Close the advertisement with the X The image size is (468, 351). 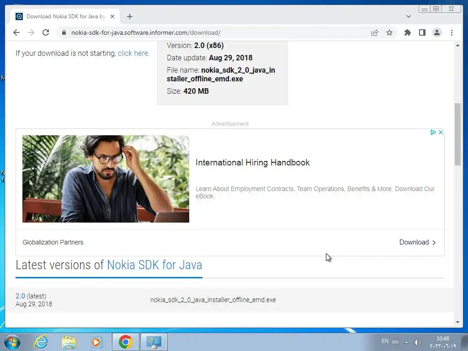tap(441, 132)
